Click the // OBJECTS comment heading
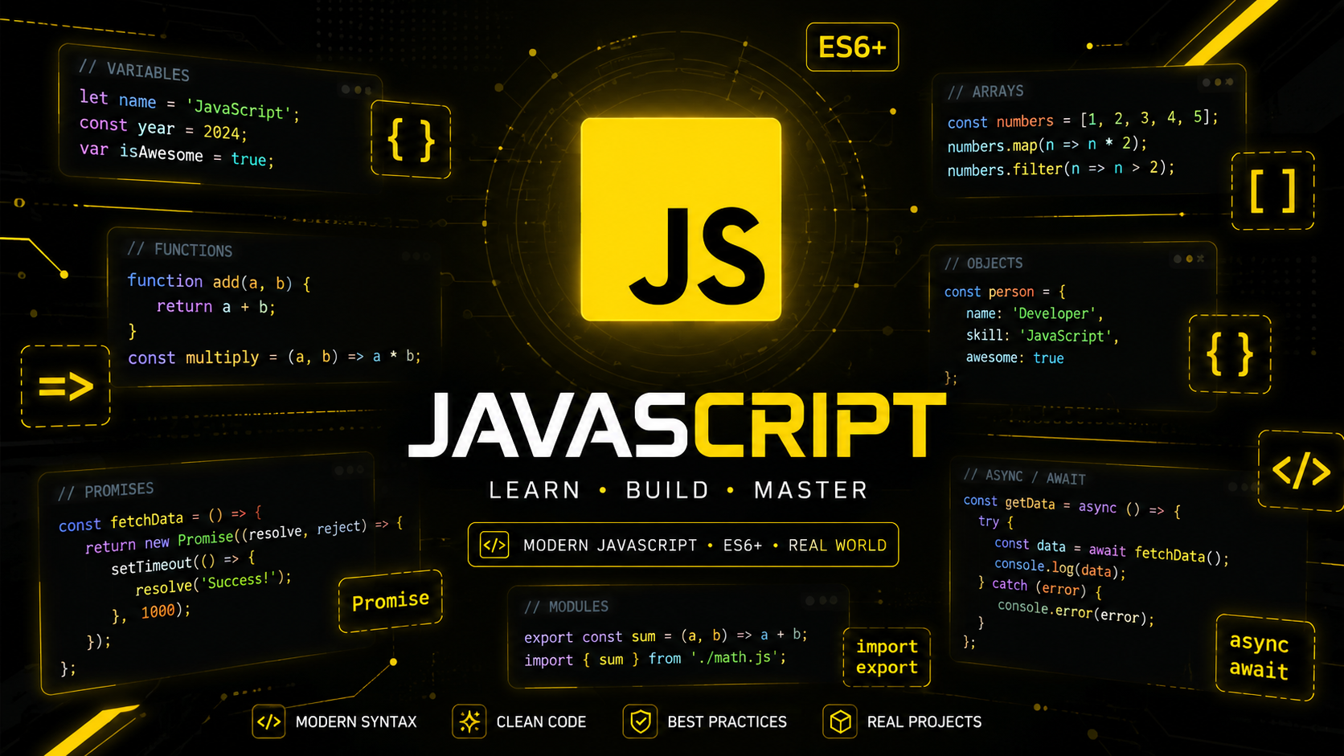 click(984, 264)
